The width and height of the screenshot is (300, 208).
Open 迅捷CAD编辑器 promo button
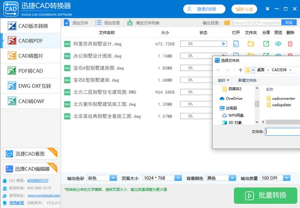30,169
